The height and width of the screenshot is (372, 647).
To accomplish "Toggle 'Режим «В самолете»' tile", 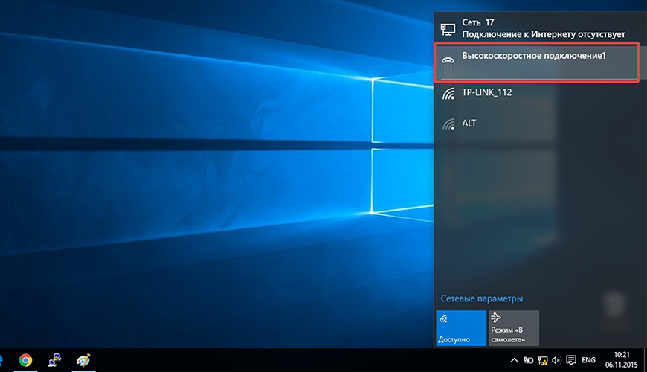I will point(514,328).
